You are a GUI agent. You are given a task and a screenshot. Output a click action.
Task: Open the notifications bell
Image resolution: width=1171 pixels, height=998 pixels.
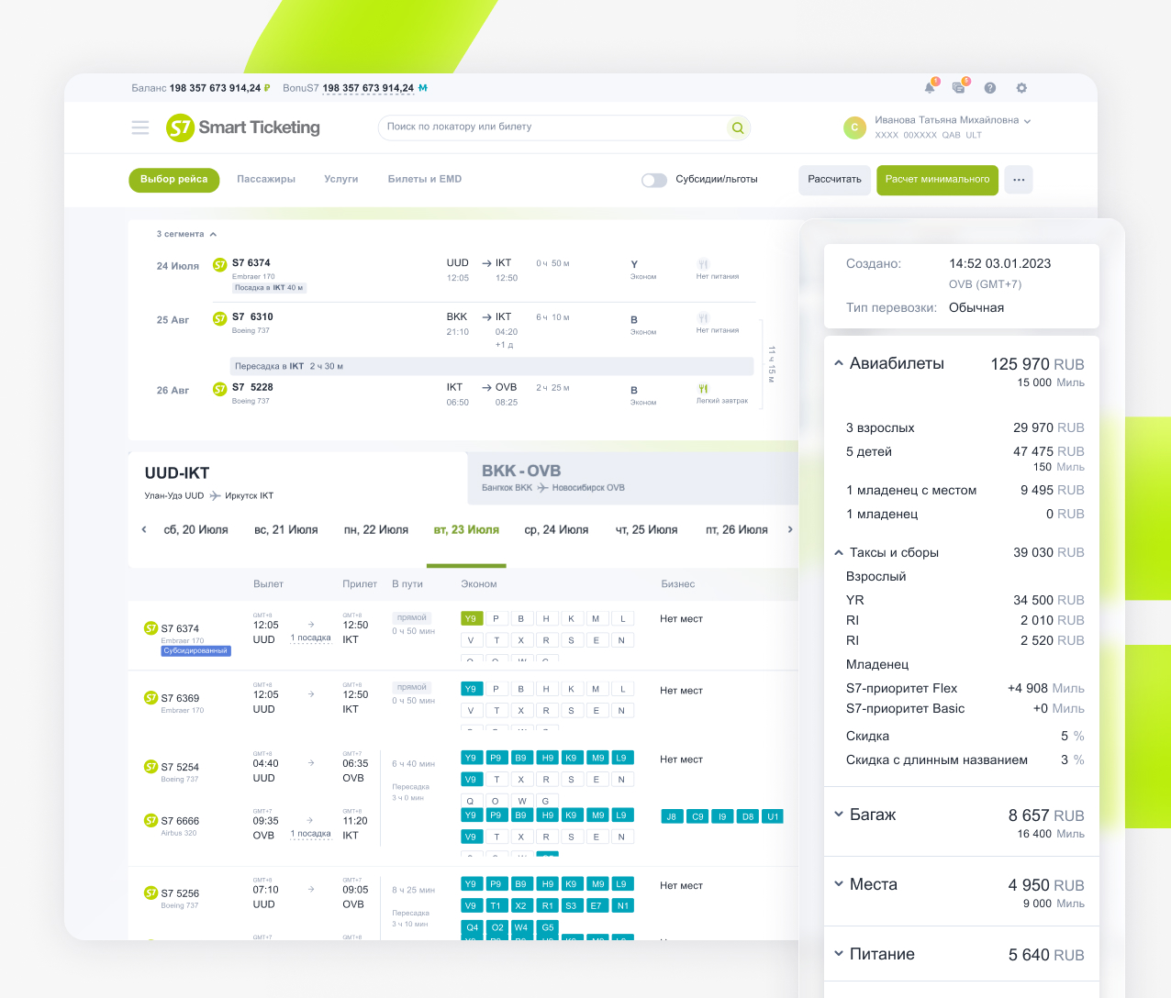(x=930, y=88)
